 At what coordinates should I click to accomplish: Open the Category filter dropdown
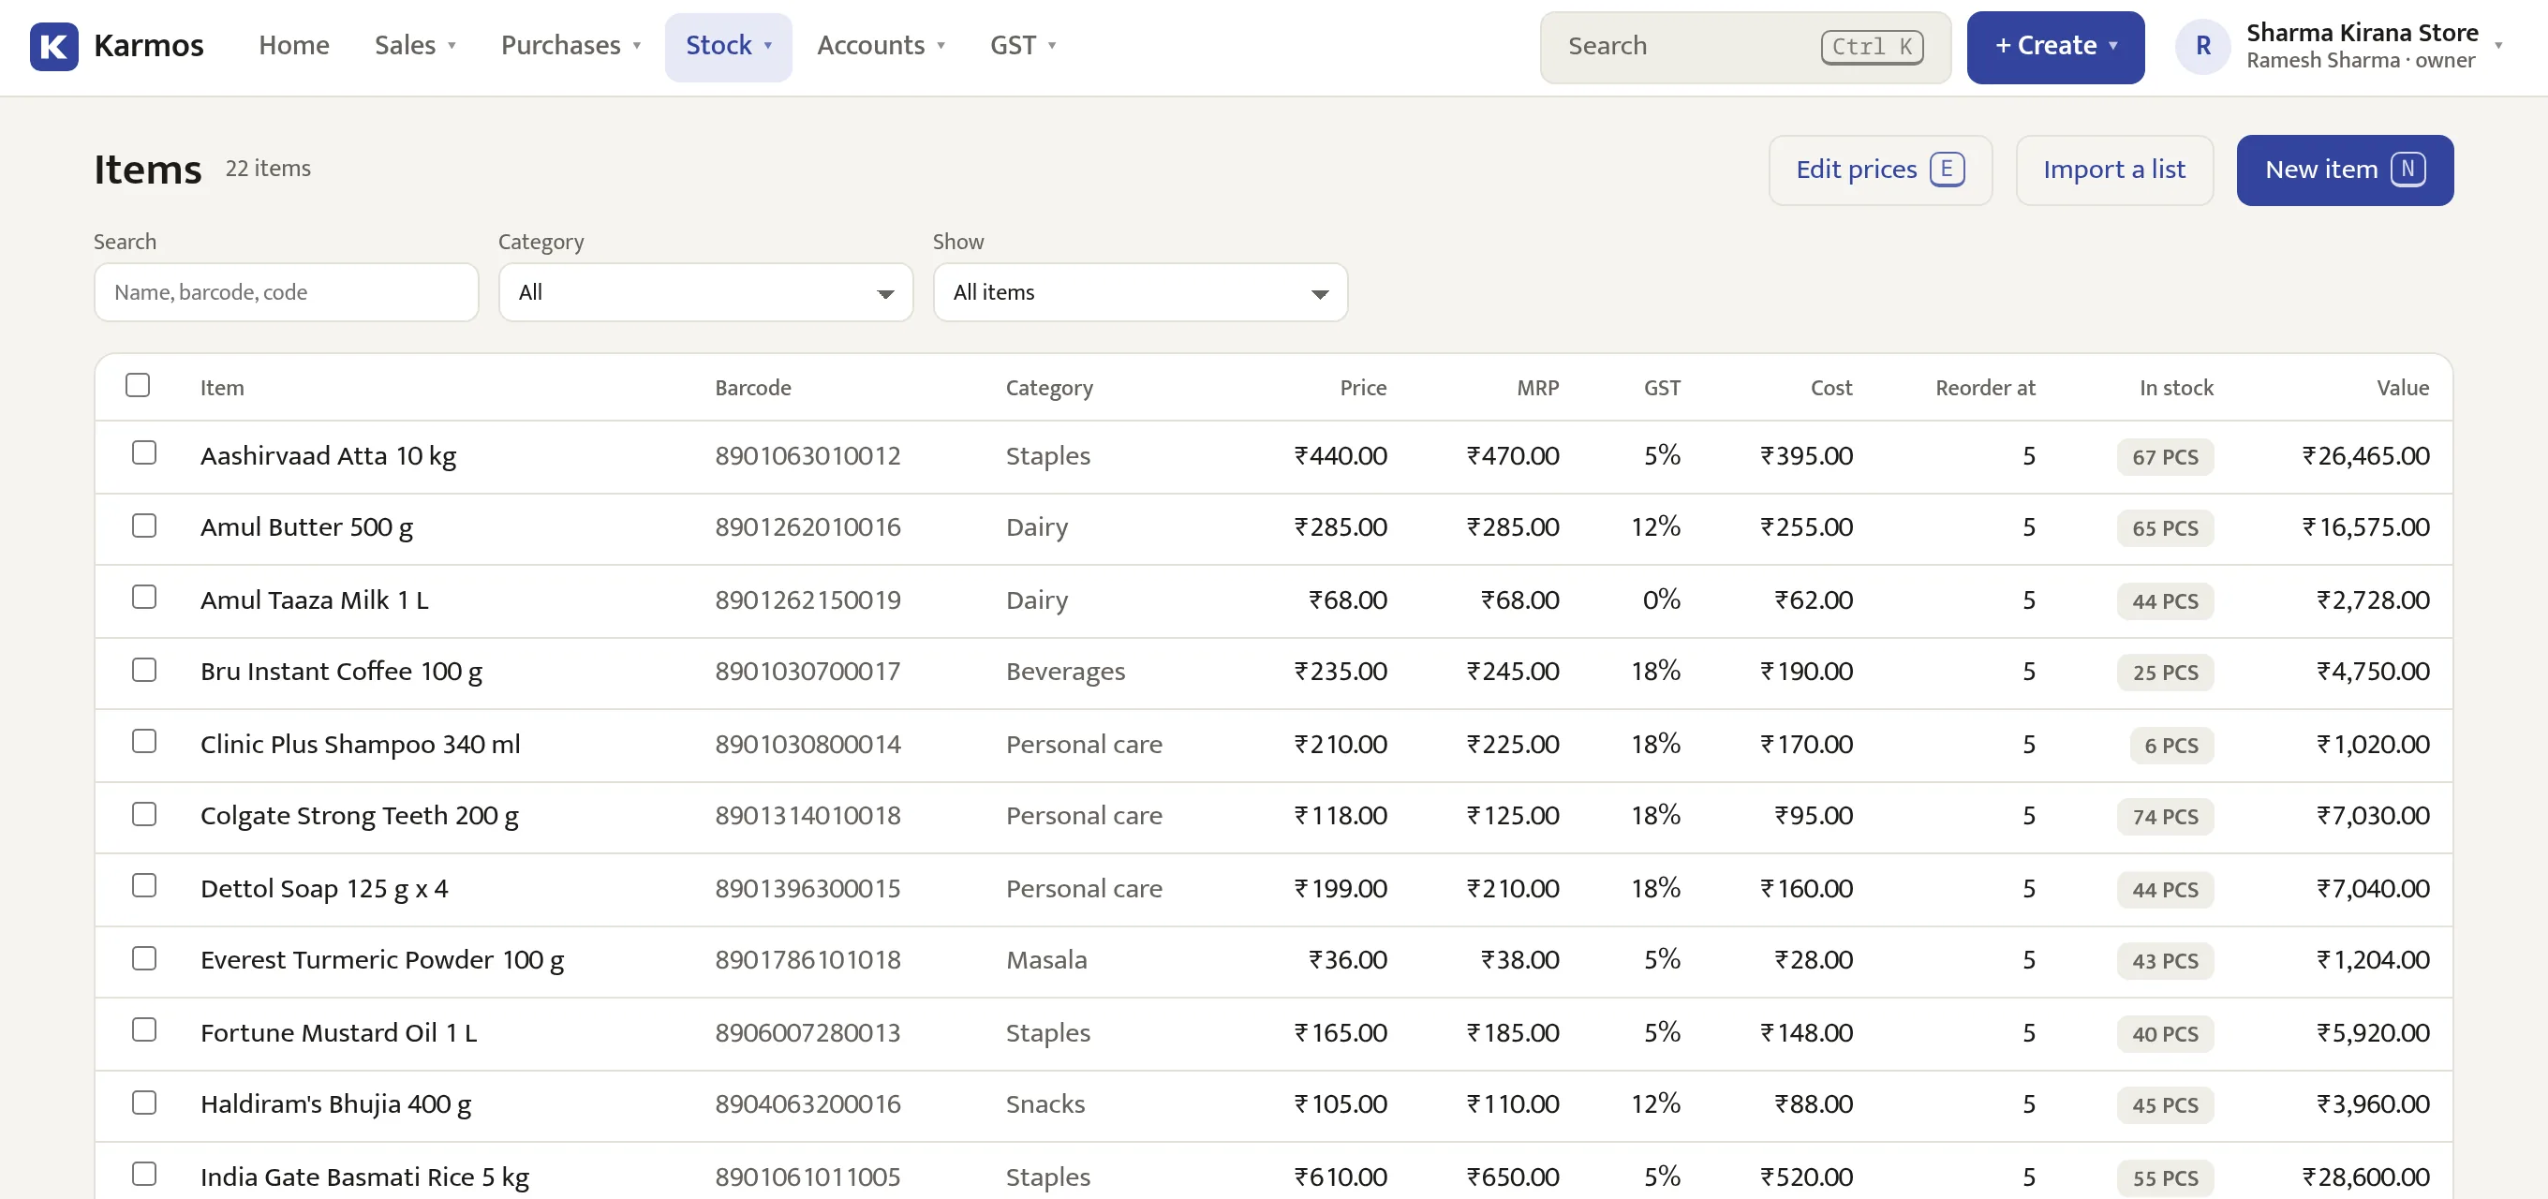coord(705,292)
